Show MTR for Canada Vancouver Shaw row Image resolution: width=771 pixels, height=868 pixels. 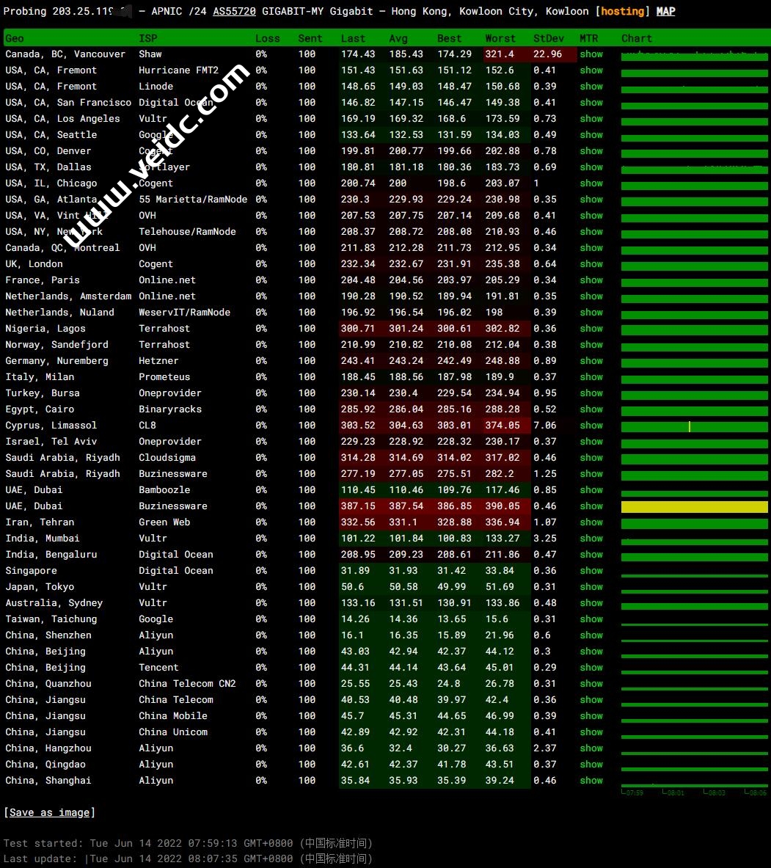coord(591,54)
